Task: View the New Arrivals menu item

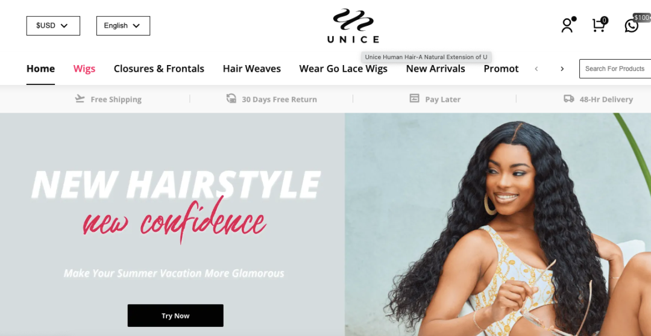Action: tap(436, 69)
